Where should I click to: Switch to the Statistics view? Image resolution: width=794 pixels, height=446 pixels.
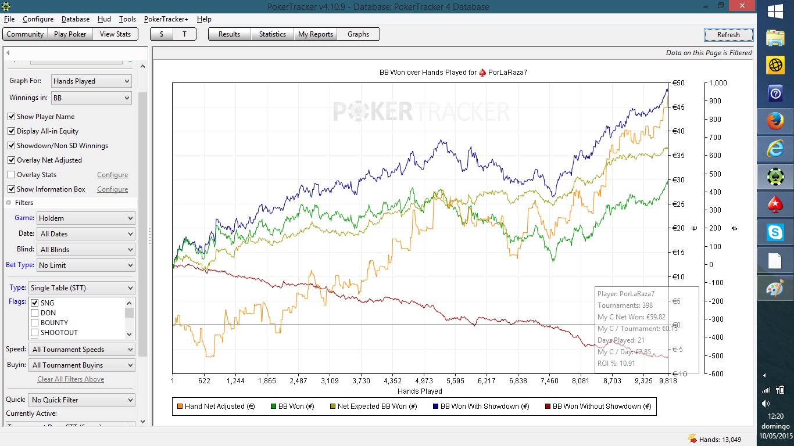coord(272,34)
